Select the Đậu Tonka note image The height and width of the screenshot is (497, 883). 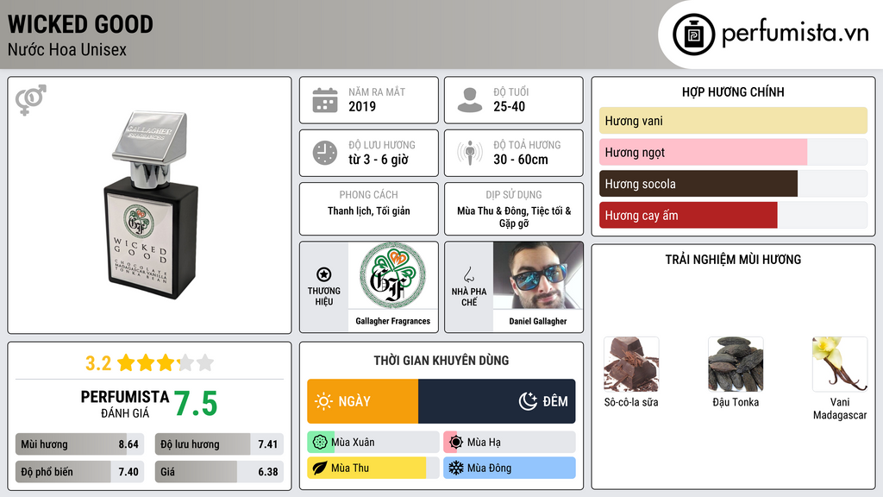tap(736, 365)
